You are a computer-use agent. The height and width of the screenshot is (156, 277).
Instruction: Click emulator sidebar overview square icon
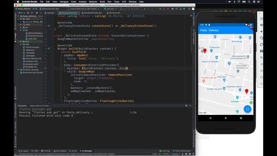click(261, 77)
